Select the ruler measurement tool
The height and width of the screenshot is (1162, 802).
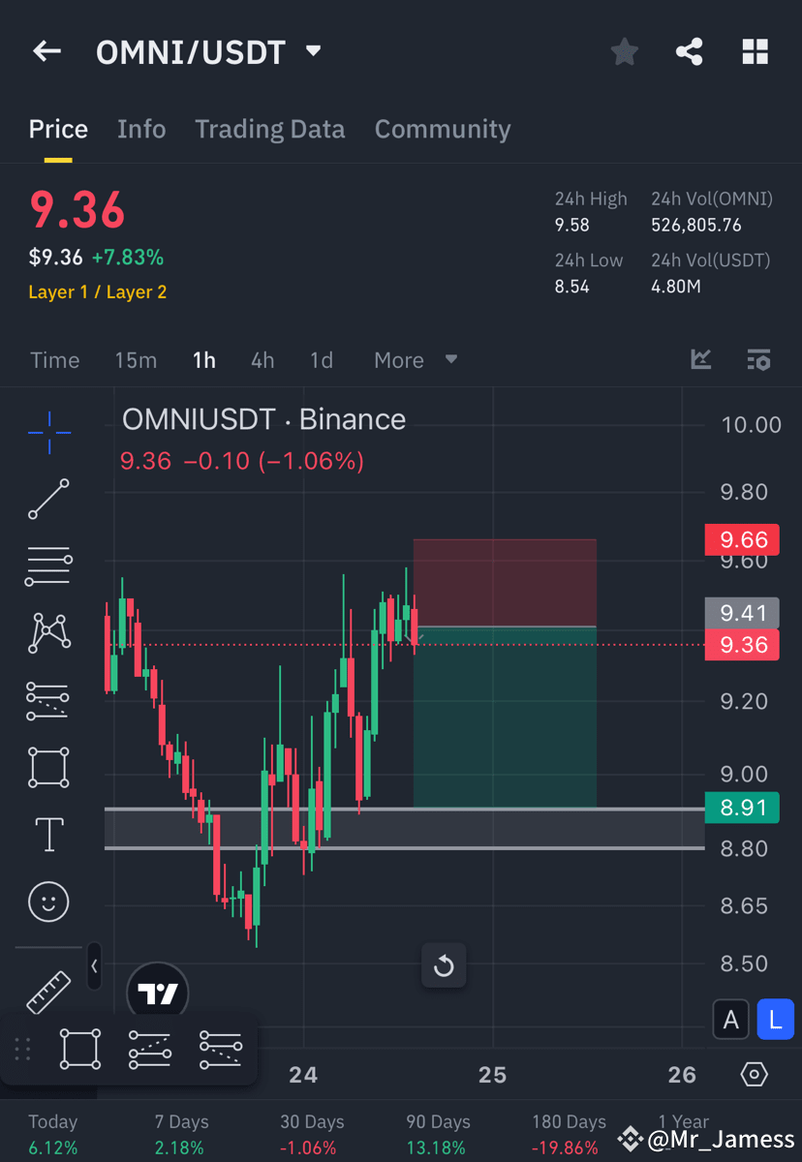48,993
